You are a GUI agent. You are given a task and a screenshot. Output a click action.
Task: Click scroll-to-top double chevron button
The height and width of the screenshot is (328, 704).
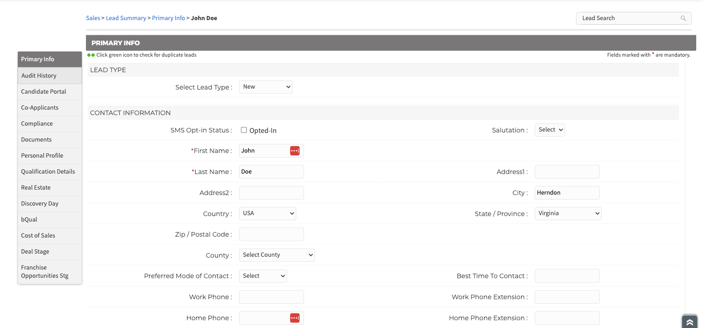pos(689,322)
